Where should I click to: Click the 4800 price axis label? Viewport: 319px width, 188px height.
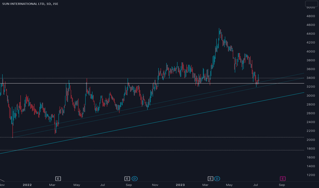[311, 16]
